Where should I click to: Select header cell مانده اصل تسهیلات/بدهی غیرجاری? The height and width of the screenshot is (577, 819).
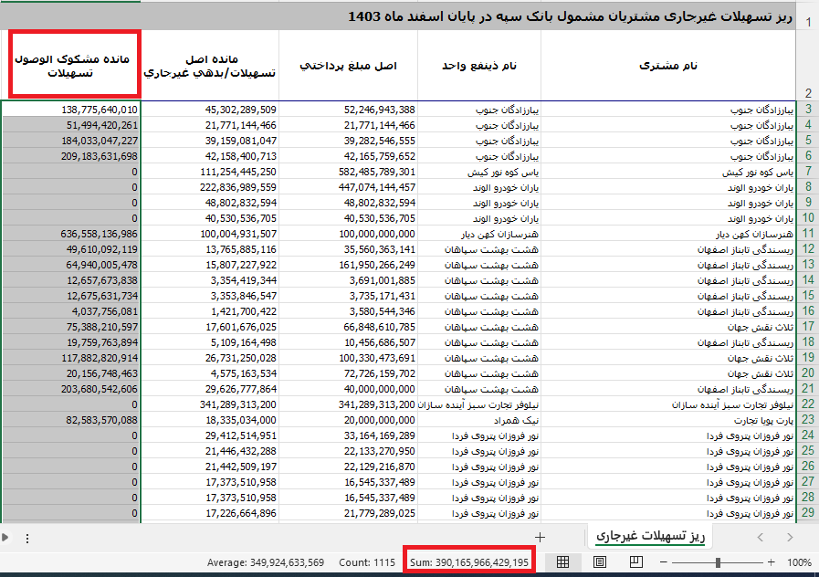[x=210, y=65]
